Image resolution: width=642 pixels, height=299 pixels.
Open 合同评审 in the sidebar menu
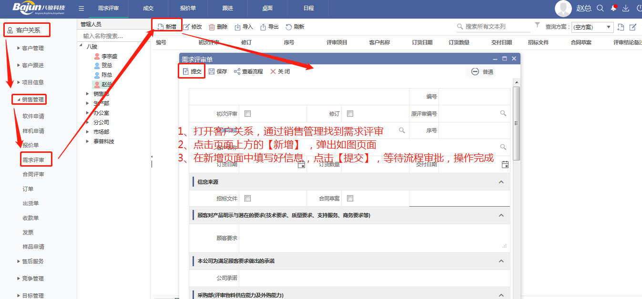click(x=33, y=174)
